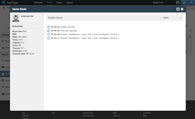Viewport: 195px width, 119px height.
Task: Click the Feedback speech bubble icon in sidebar
Action: (3, 67)
